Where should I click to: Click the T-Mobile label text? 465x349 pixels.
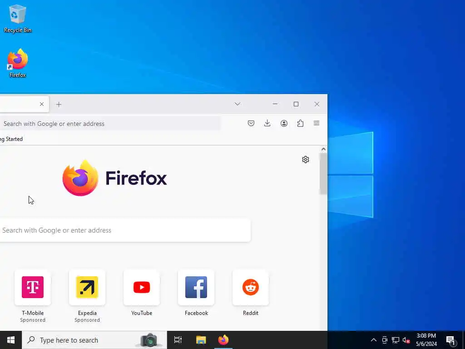pyautogui.click(x=33, y=313)
